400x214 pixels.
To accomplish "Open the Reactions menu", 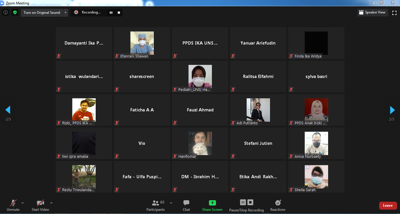I will pyautogui.click(x=278, y=205).
